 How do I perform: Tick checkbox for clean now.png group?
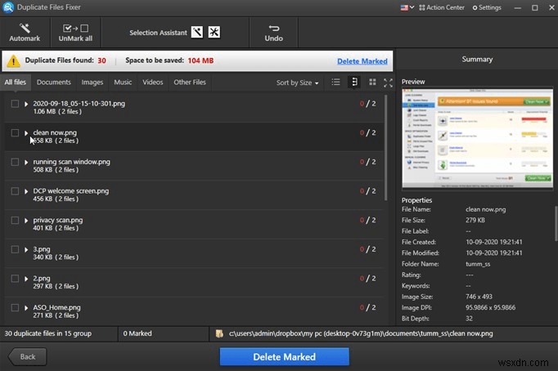point(15,132)
